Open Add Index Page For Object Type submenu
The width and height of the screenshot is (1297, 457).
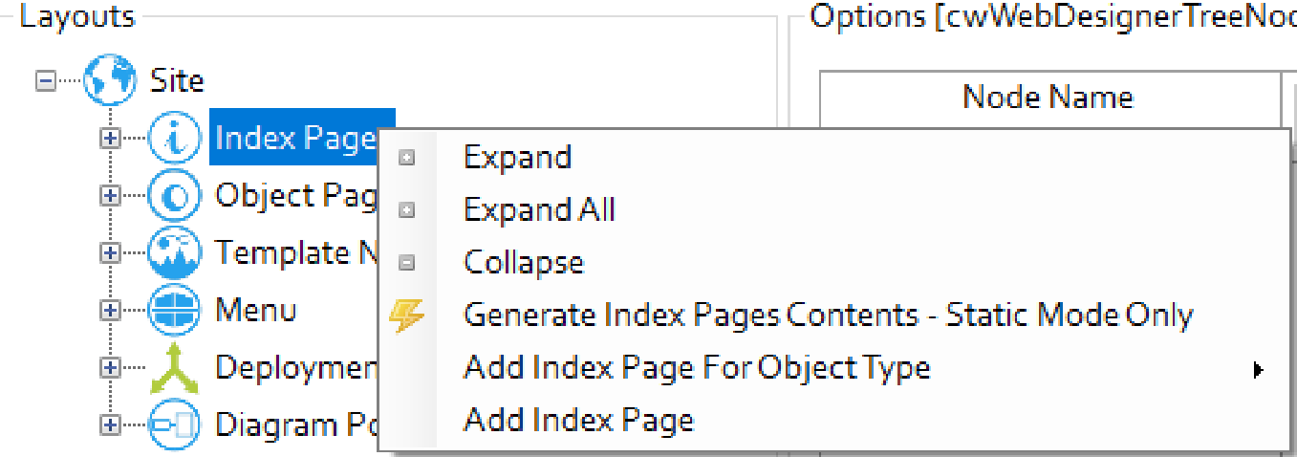pyautogui.click(x=697, y=367)
